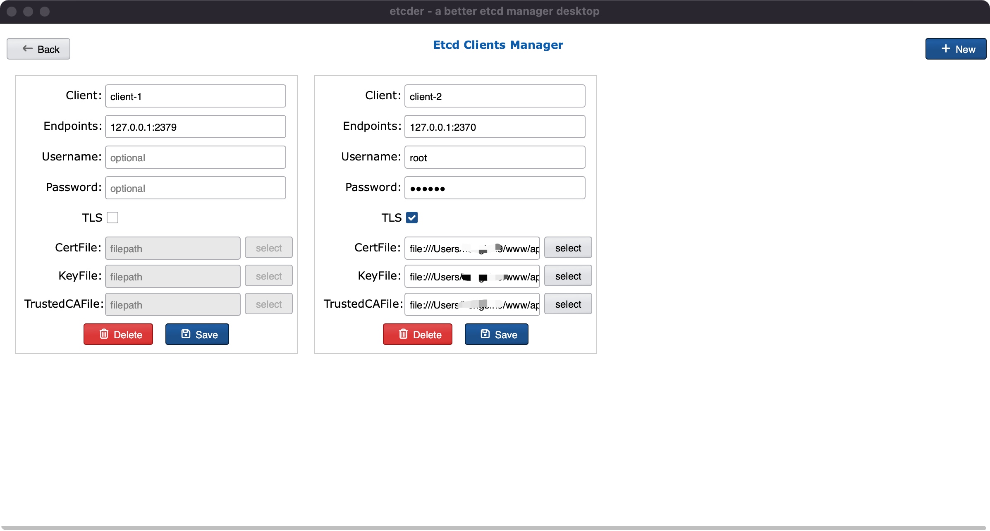Click floppy disk icon in client-2 Save button

[485, 334]
